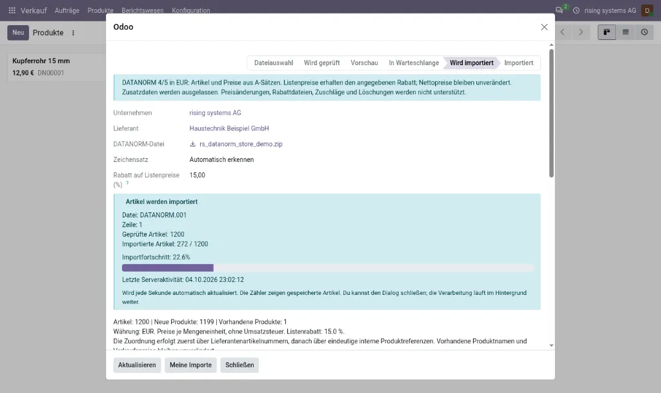Open the conversations chat icon
Image resolution: width=661 pixels, height=393 pixels.
click(x=559, y=10)
